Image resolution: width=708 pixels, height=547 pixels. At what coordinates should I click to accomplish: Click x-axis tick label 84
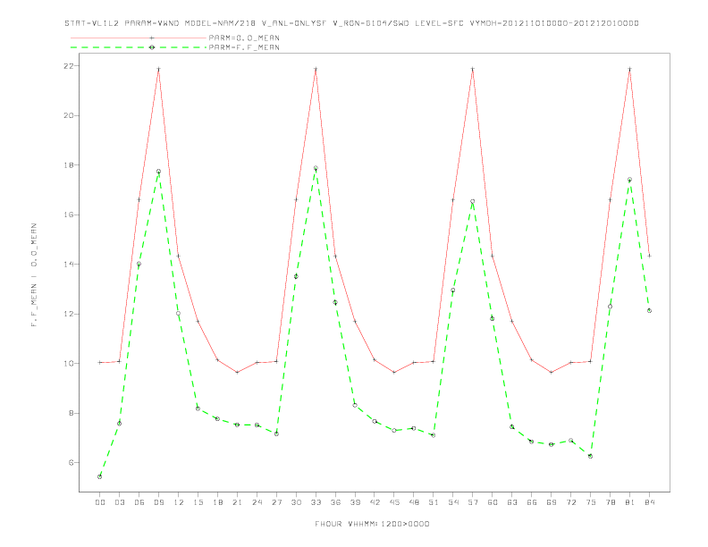click(649, 502)
